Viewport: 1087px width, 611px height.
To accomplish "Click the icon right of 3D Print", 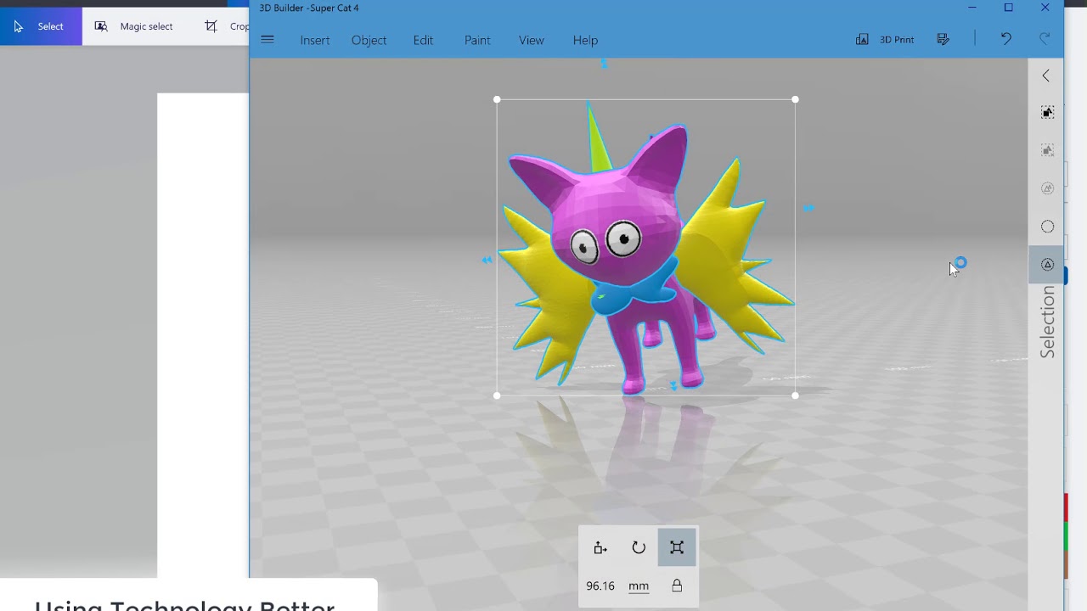I will 943,40.
